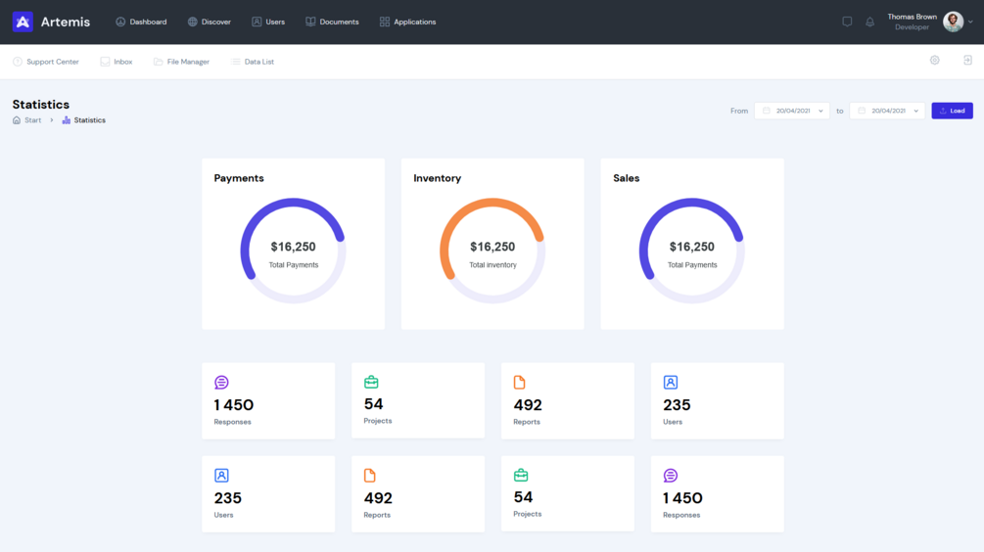Click the Responses chat icon in the first stats row
Viewport: 984px width, 552px height.
click(x=221, y=382)
